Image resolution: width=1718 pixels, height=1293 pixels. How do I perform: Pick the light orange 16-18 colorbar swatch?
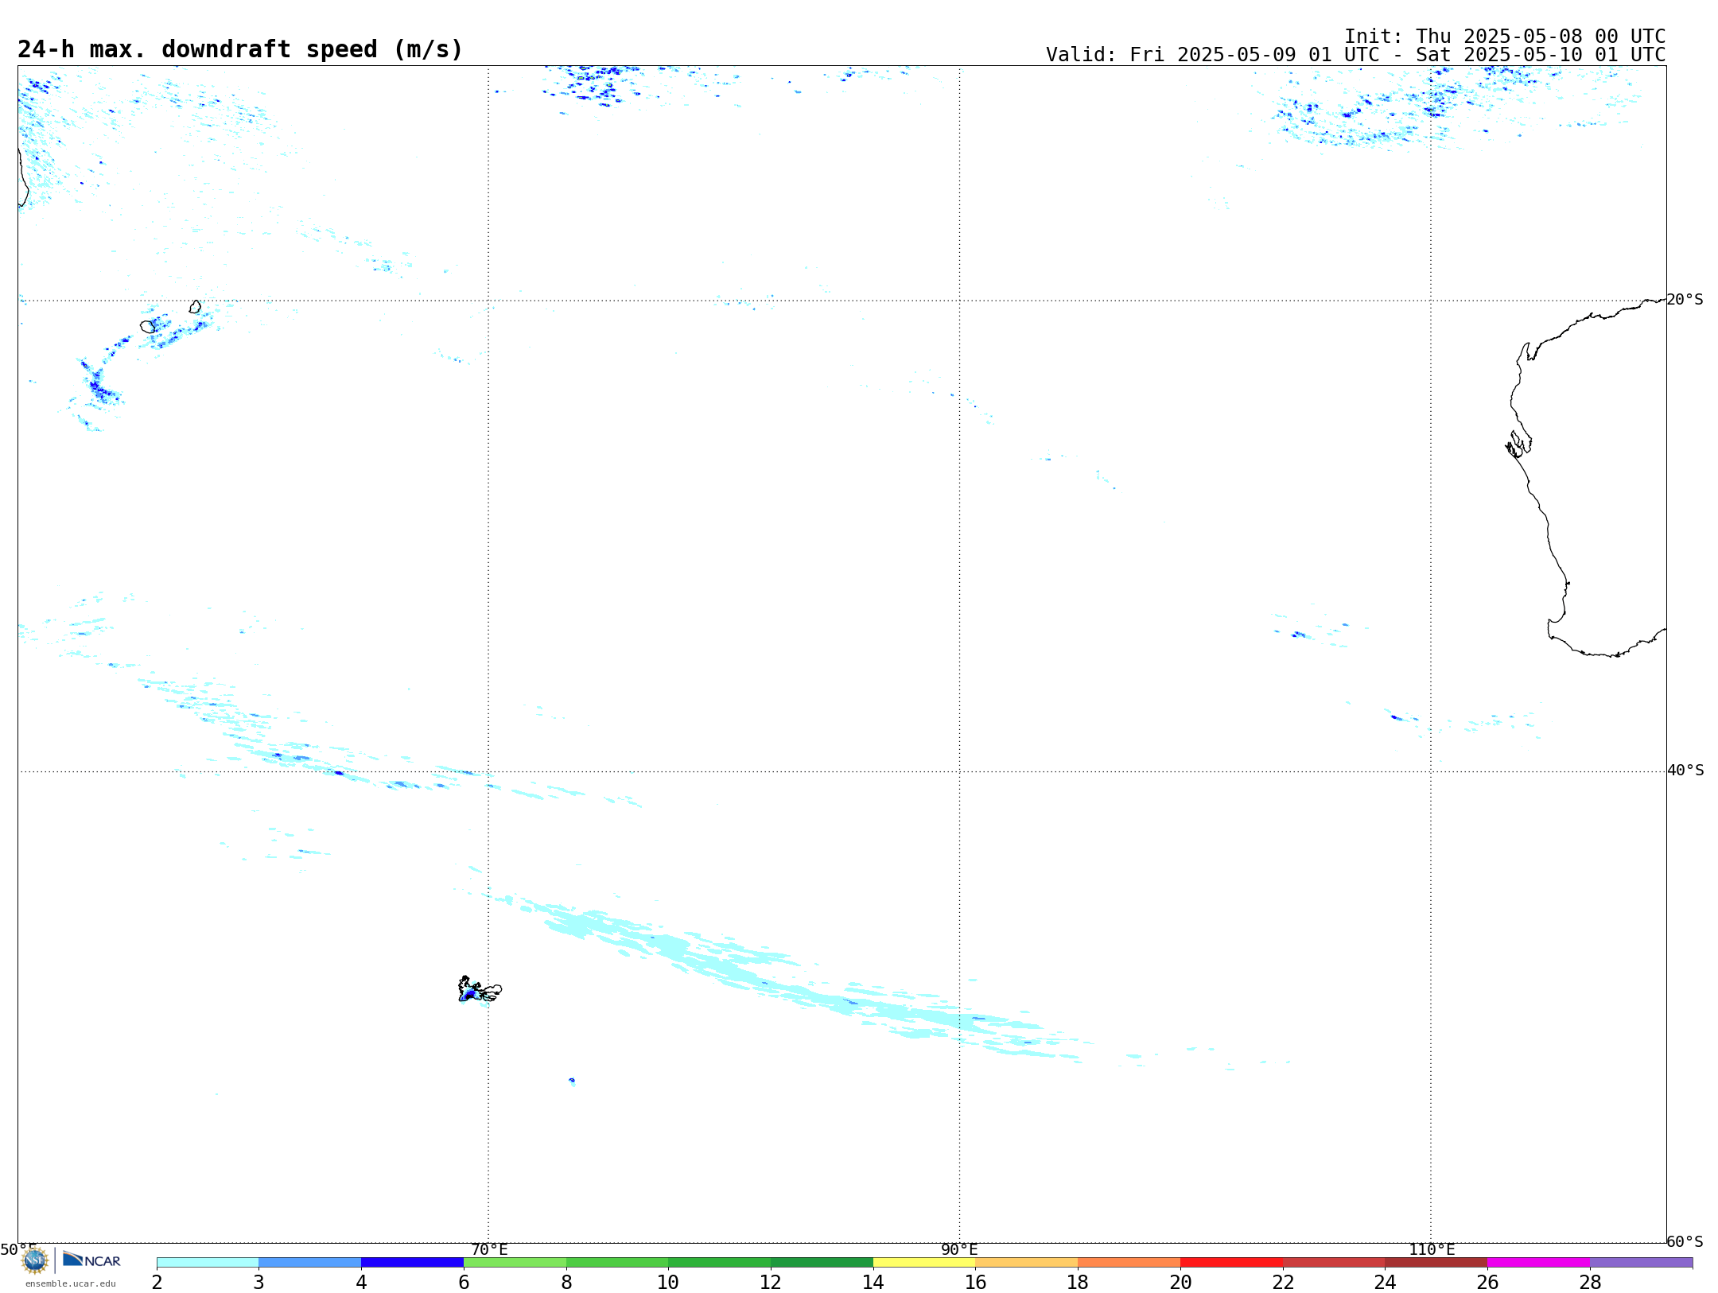[x=1027, y=1263]
